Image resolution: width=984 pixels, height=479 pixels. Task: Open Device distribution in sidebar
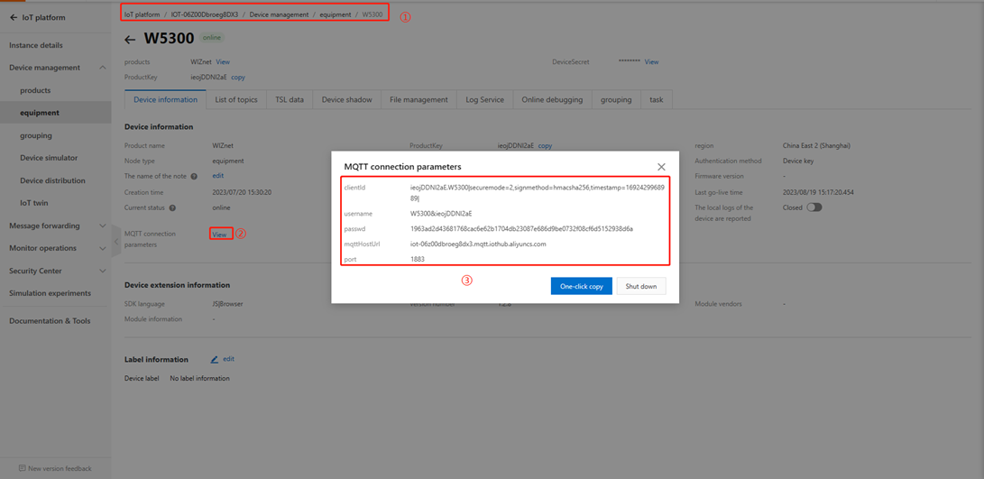pyautogui.click(x=52, y=180)
